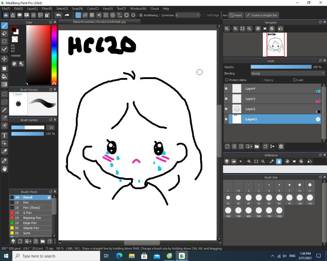Image resolution: width=327 pixels, height=261 pixels.
Task: Open File Explorer from taskbar
Action: [132, 256]
